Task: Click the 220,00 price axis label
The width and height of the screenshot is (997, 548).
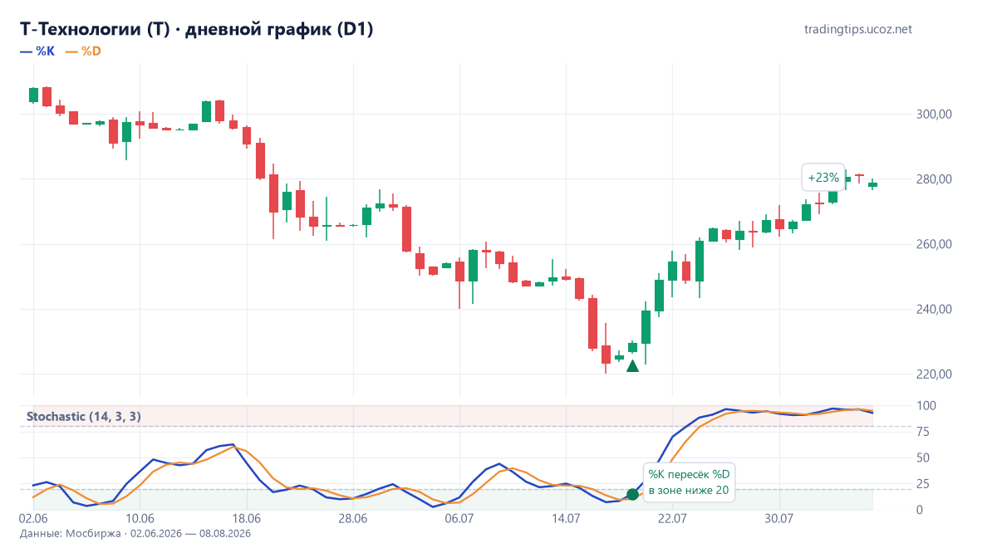Action: click(x=934, y=374)
